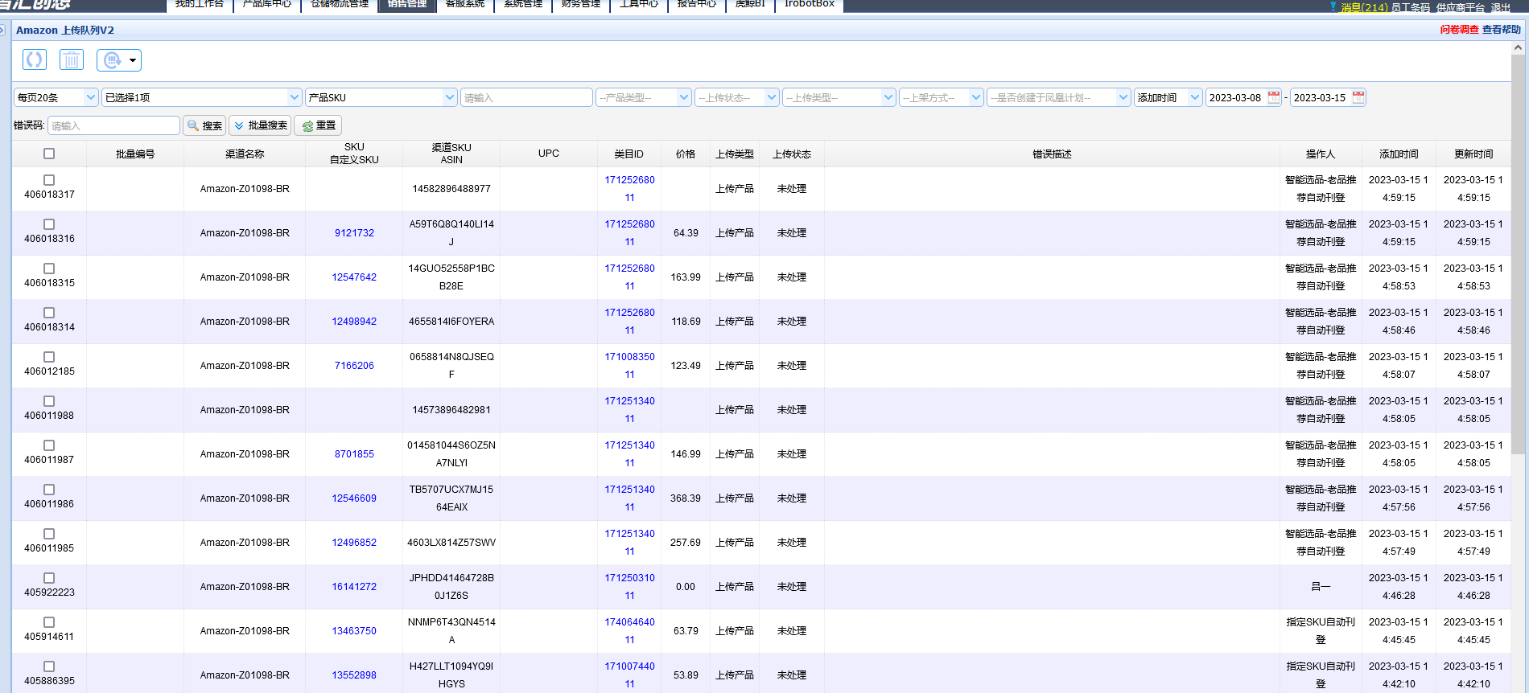Open the 上传状态 dropdown
Screen dimensions: 1529x693
[x=736, y=97]
